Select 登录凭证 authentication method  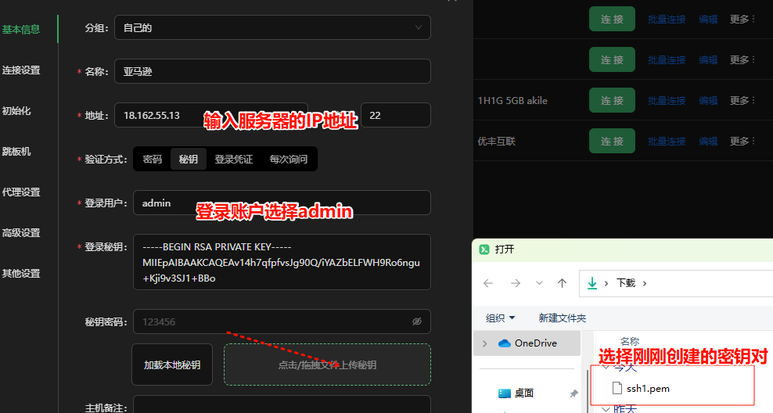point(234,160)
